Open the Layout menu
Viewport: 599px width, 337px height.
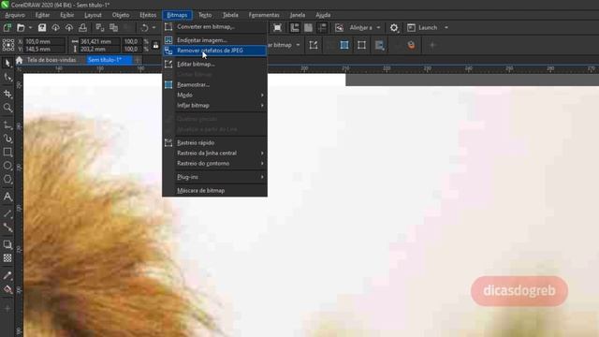(x=93, y=15)
